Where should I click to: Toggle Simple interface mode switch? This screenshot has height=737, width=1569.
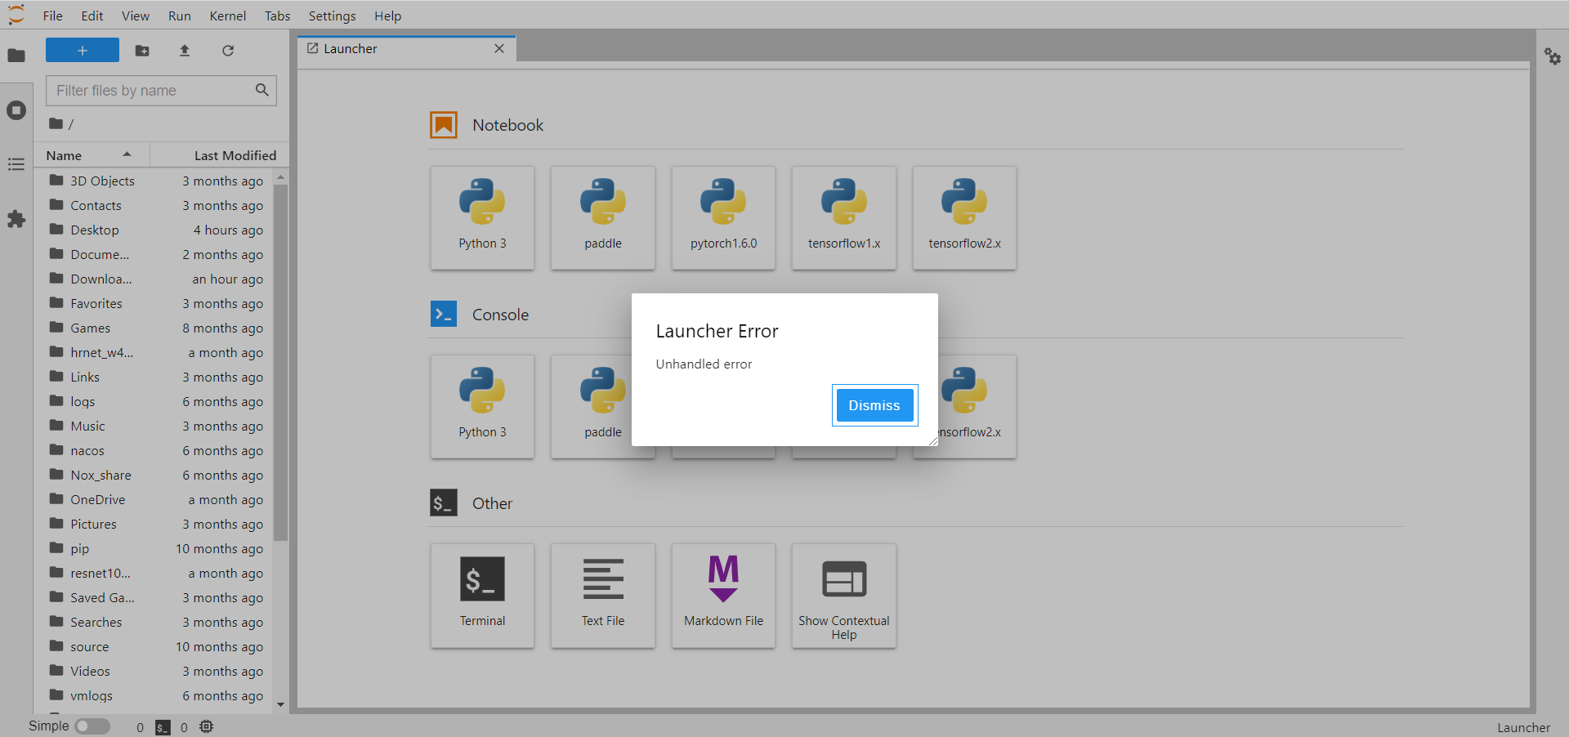coord(92,726)
